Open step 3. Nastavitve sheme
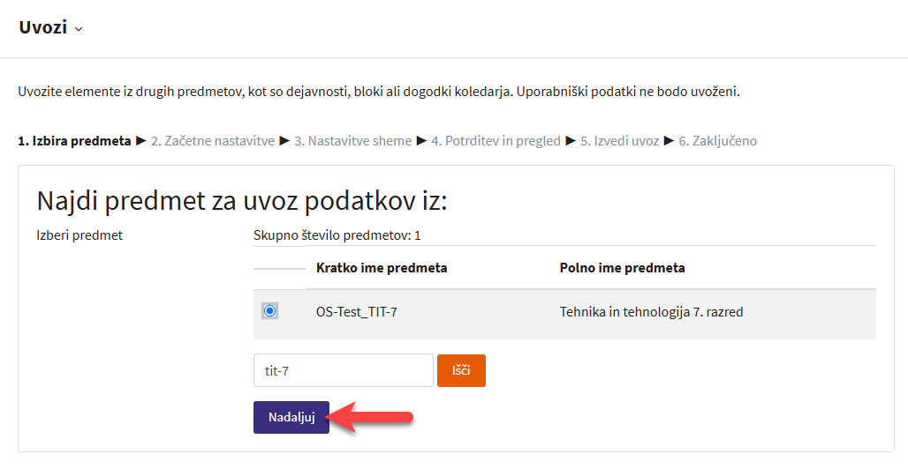Viewport: 908px width, 469px height. pos(353,141)
